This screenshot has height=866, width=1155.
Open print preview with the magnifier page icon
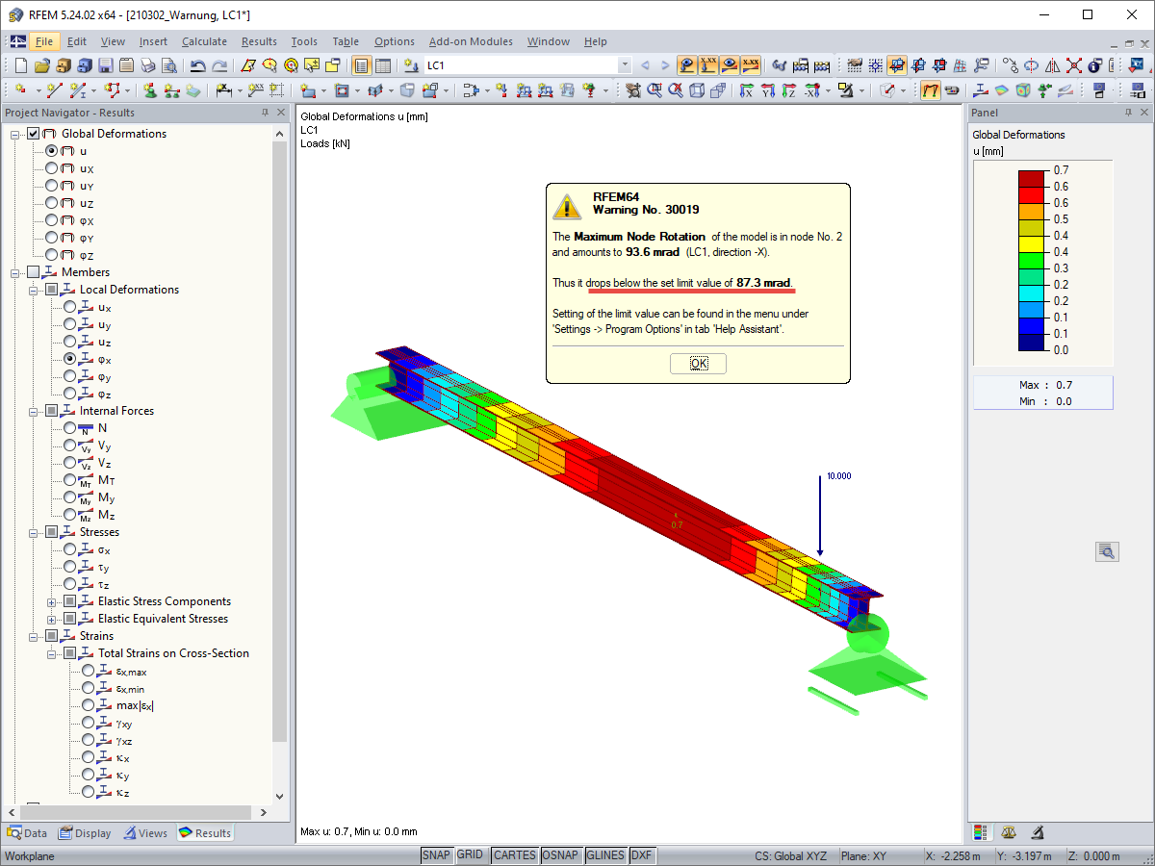coord(168,65)
